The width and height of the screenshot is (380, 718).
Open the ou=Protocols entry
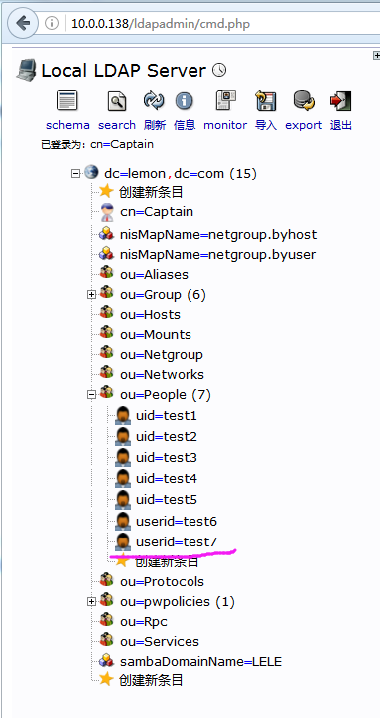[162, 582]
